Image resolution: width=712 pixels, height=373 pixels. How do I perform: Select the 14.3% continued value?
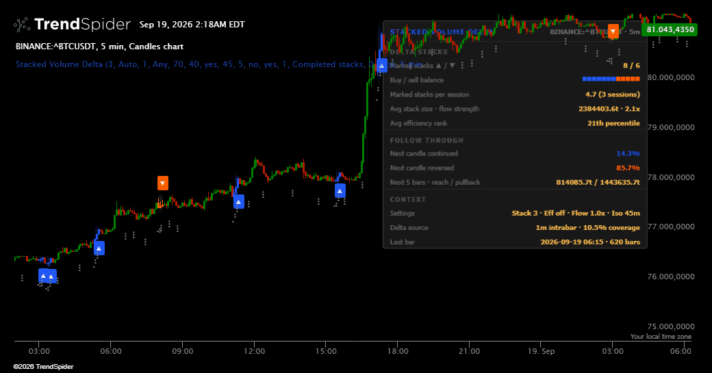628,153
